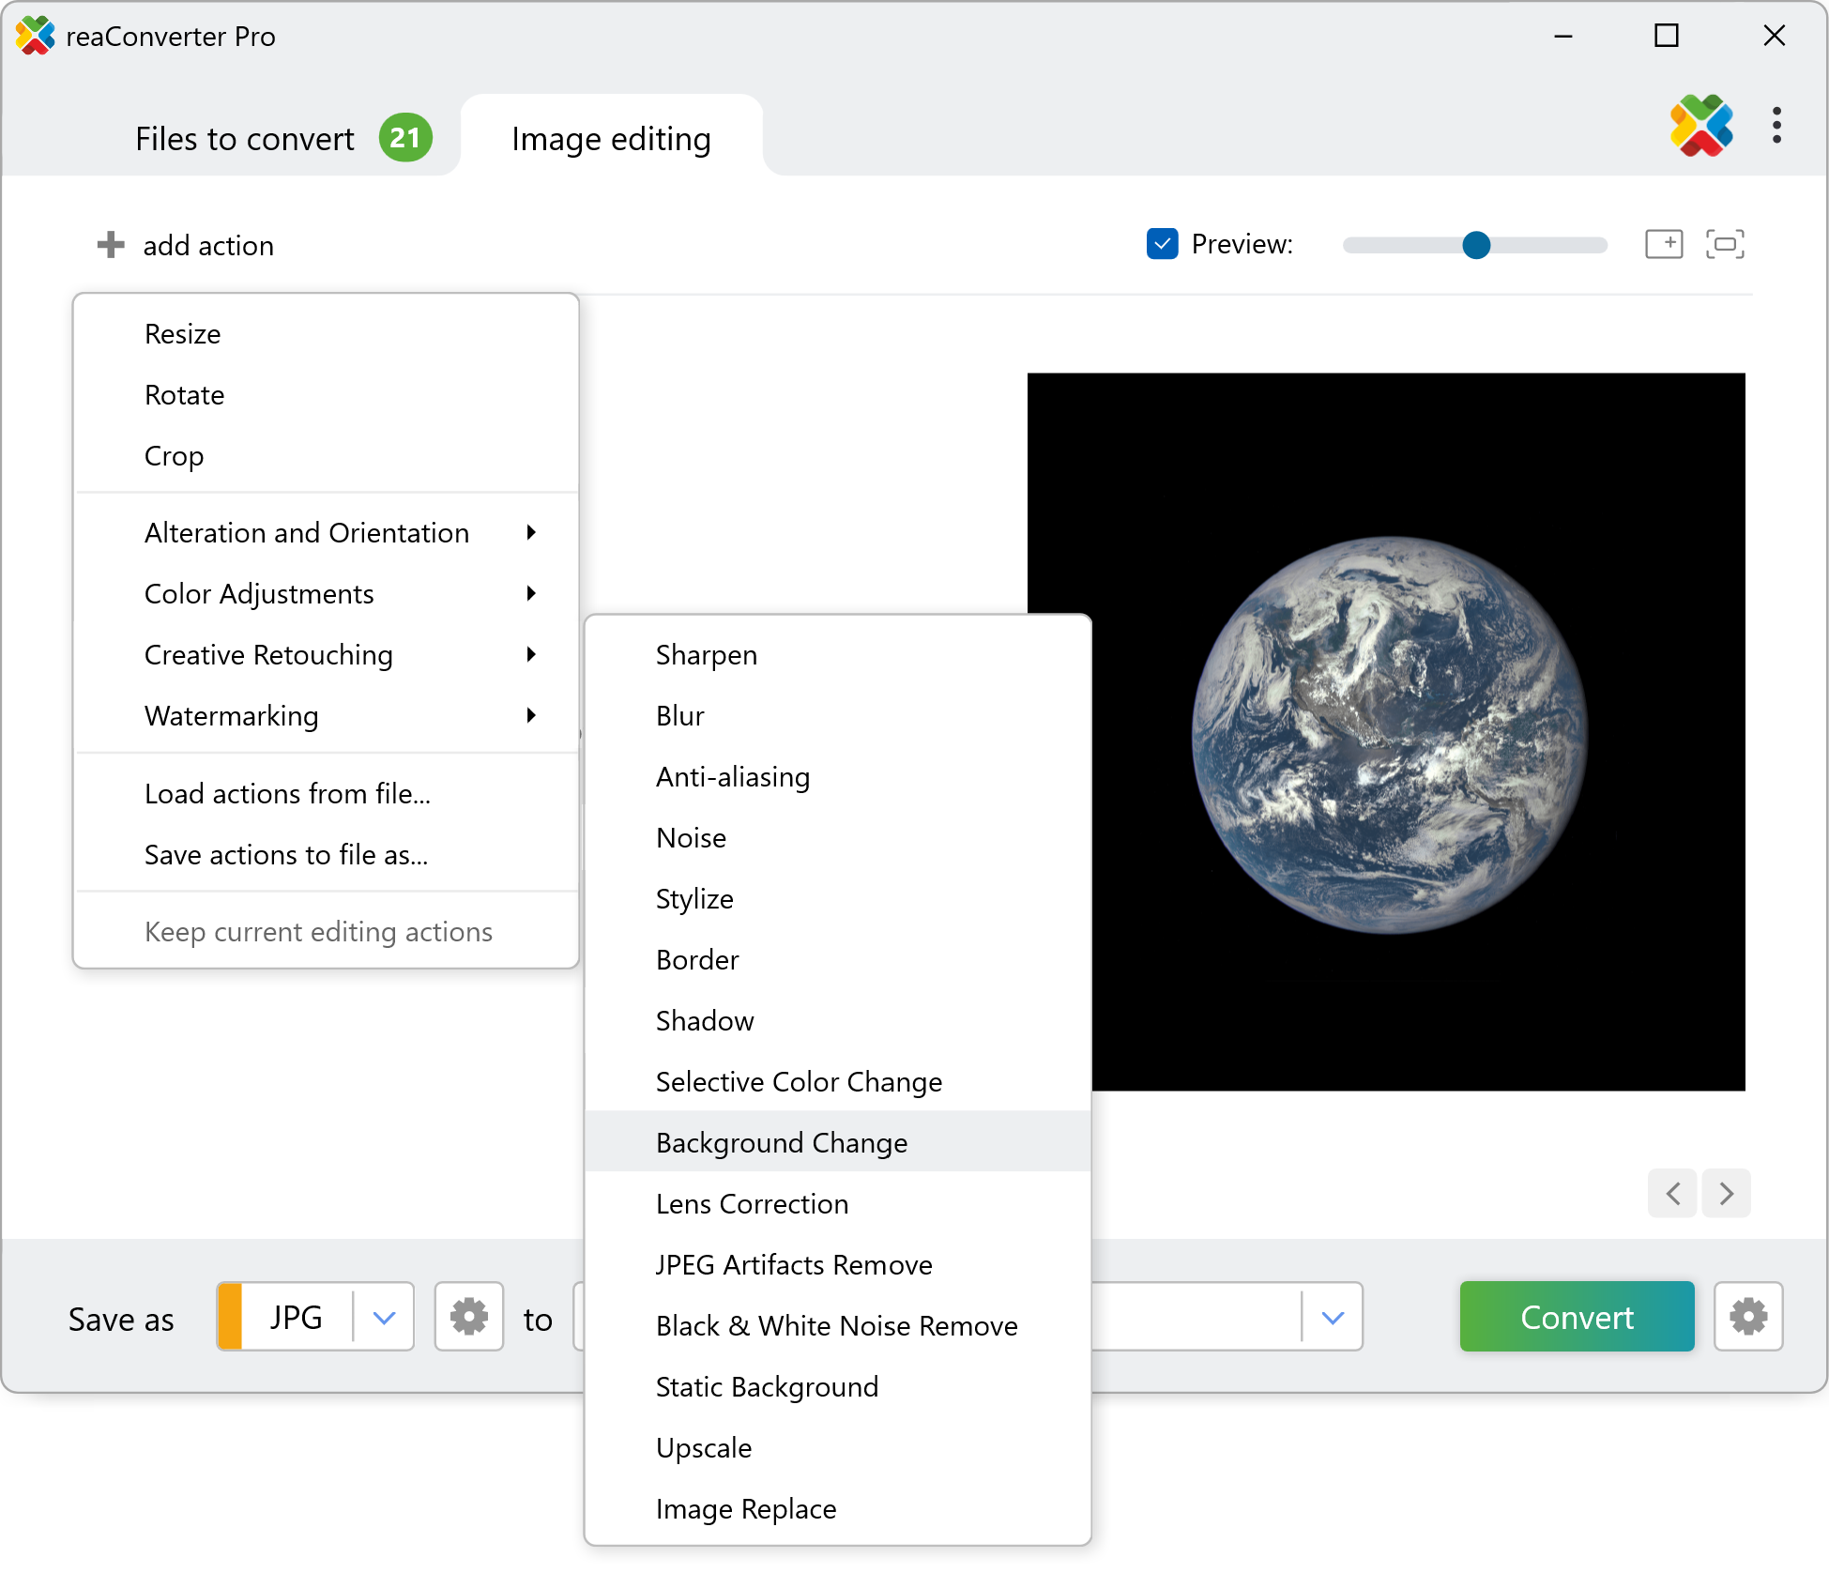The height and width of the screenshot is (1573, 1829).
Task: Click the zoom-in preview icon
Action: (1664, 244)
